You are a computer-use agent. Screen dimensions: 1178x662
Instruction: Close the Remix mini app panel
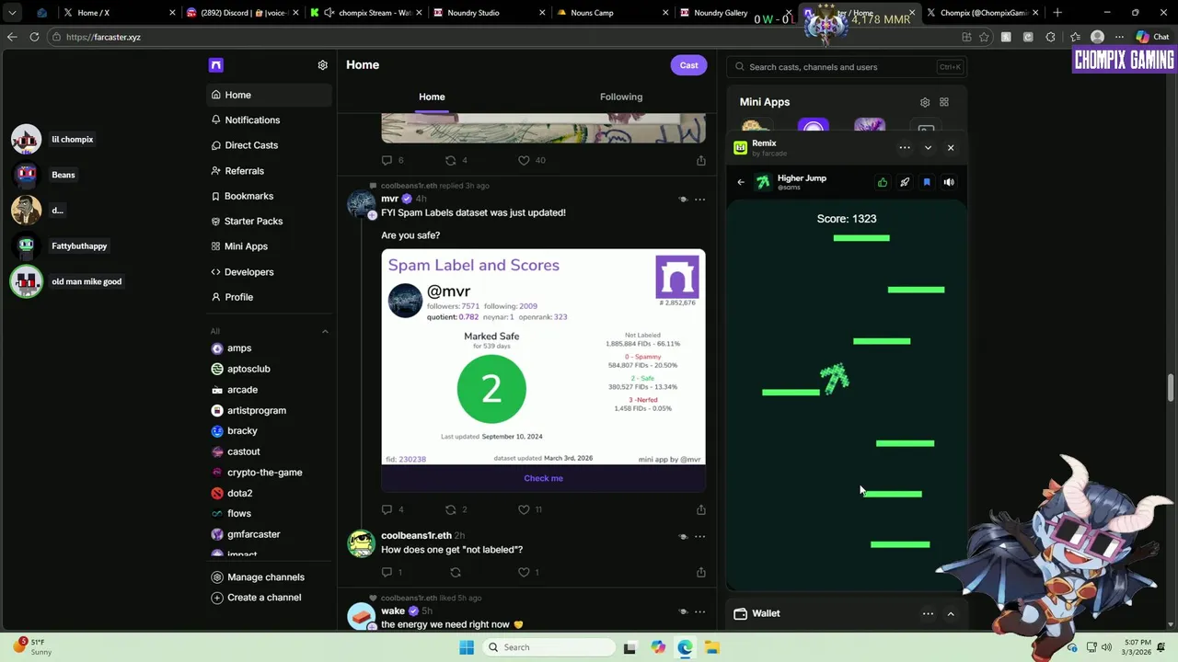coord(951,147)
